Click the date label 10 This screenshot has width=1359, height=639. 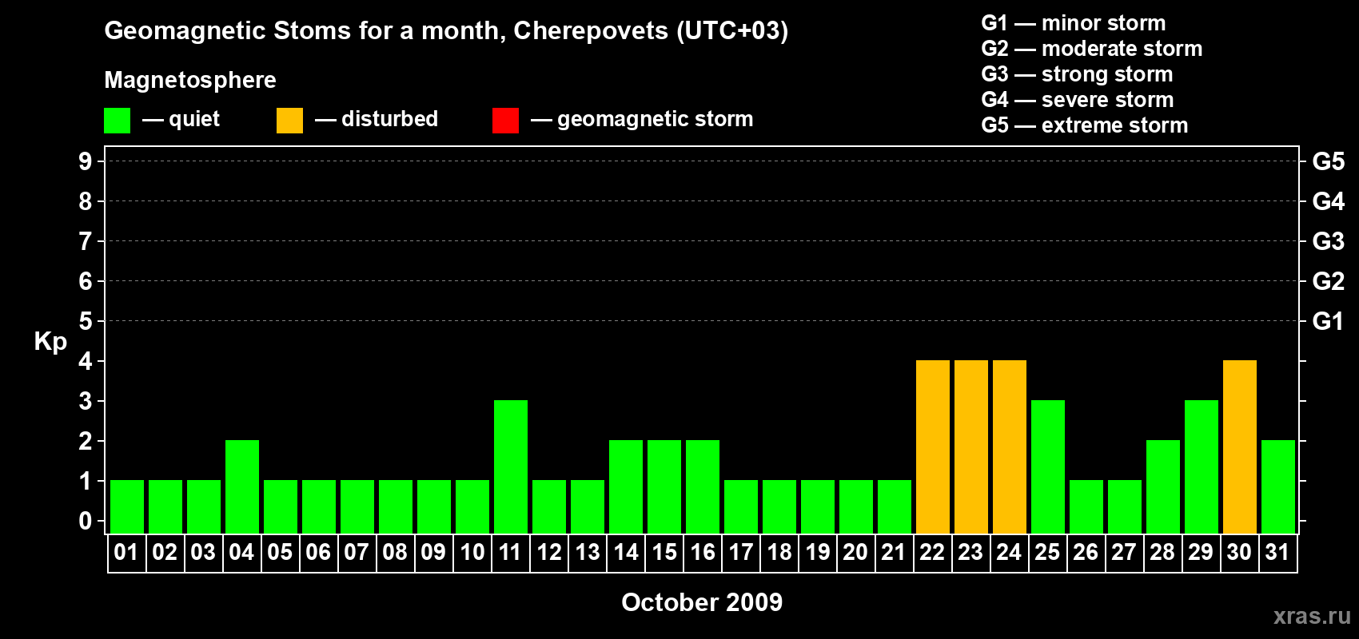[x=472, y=552]
